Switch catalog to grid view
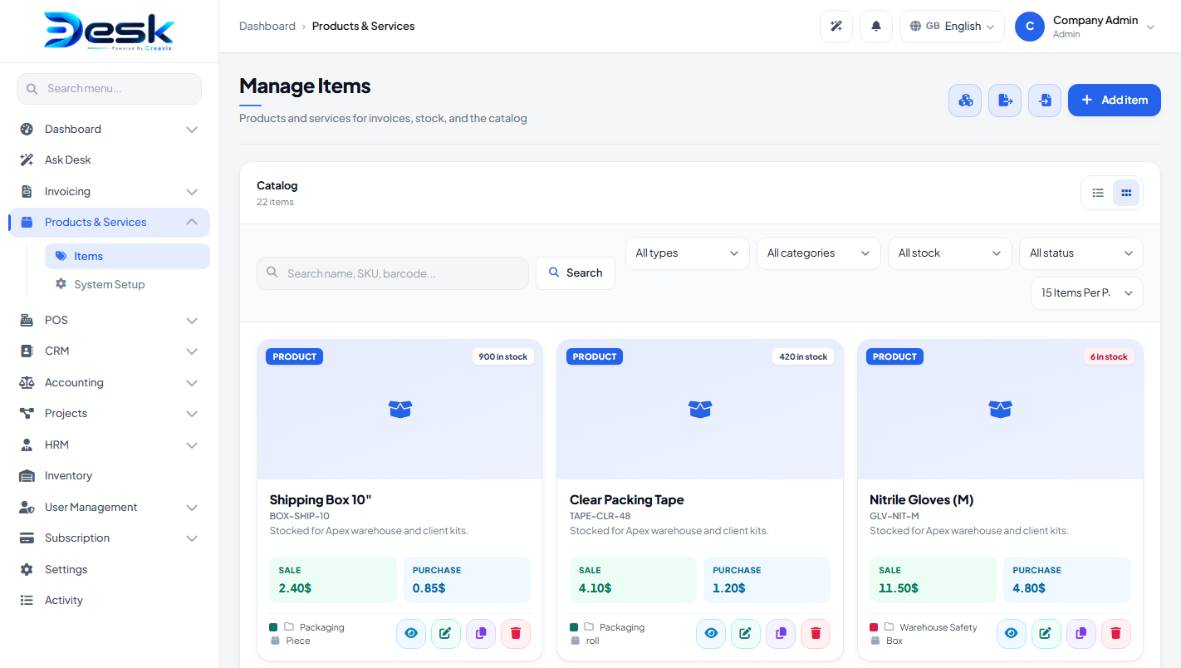Viewport: 1181px width, 668px height. [1126, 193]
